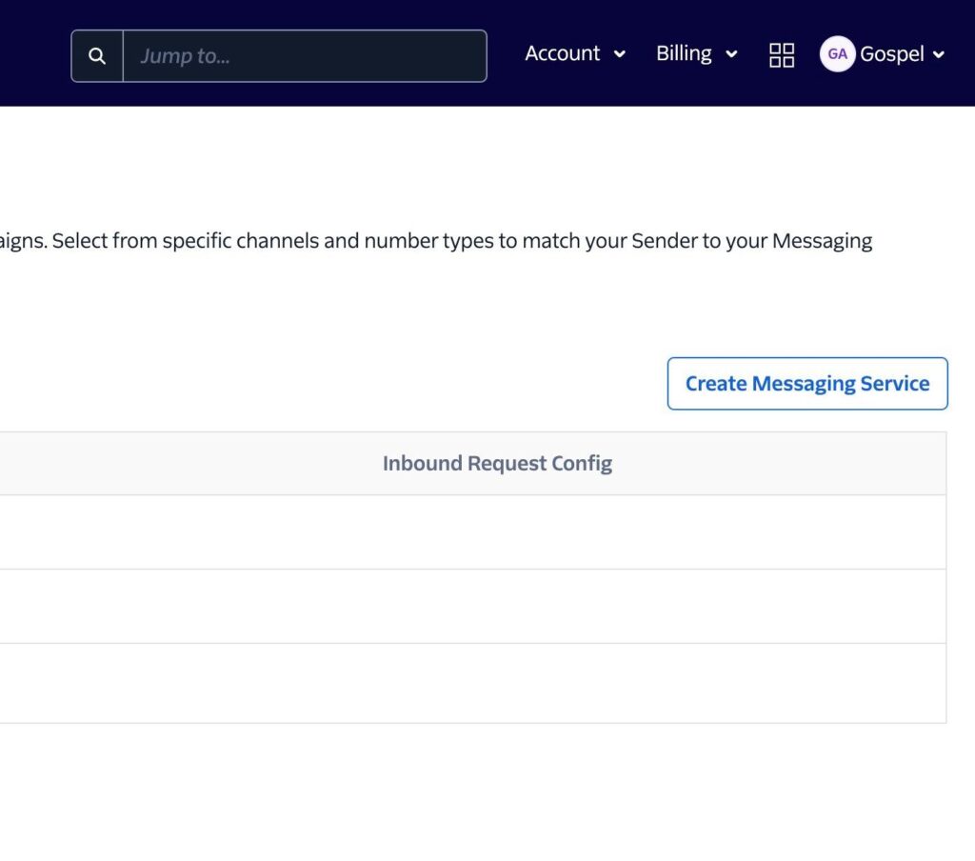
Task: Click the magnifying glass search icon
Action: click(x=97, y=56)
